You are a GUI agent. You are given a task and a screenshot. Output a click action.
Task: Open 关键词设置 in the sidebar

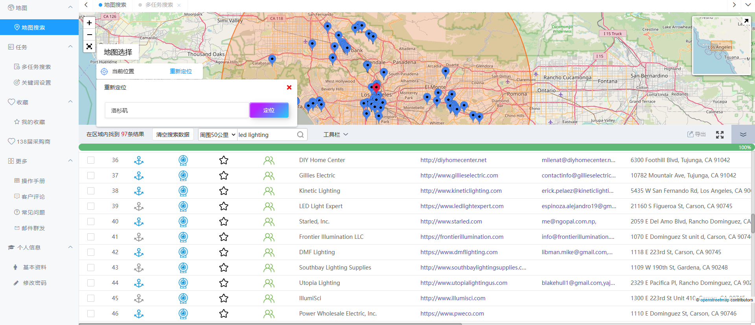[36, 83]
